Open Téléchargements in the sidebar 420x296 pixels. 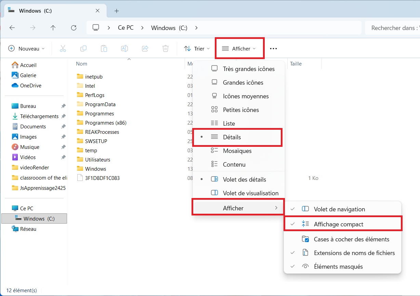[x=39, y=116]
